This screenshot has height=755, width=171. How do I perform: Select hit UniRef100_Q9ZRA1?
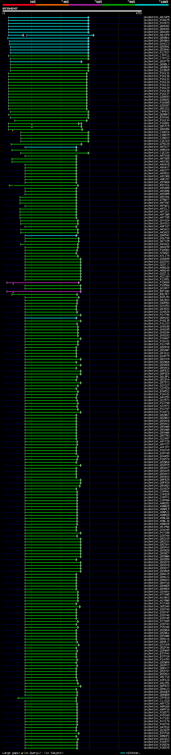tap(157, 47)
